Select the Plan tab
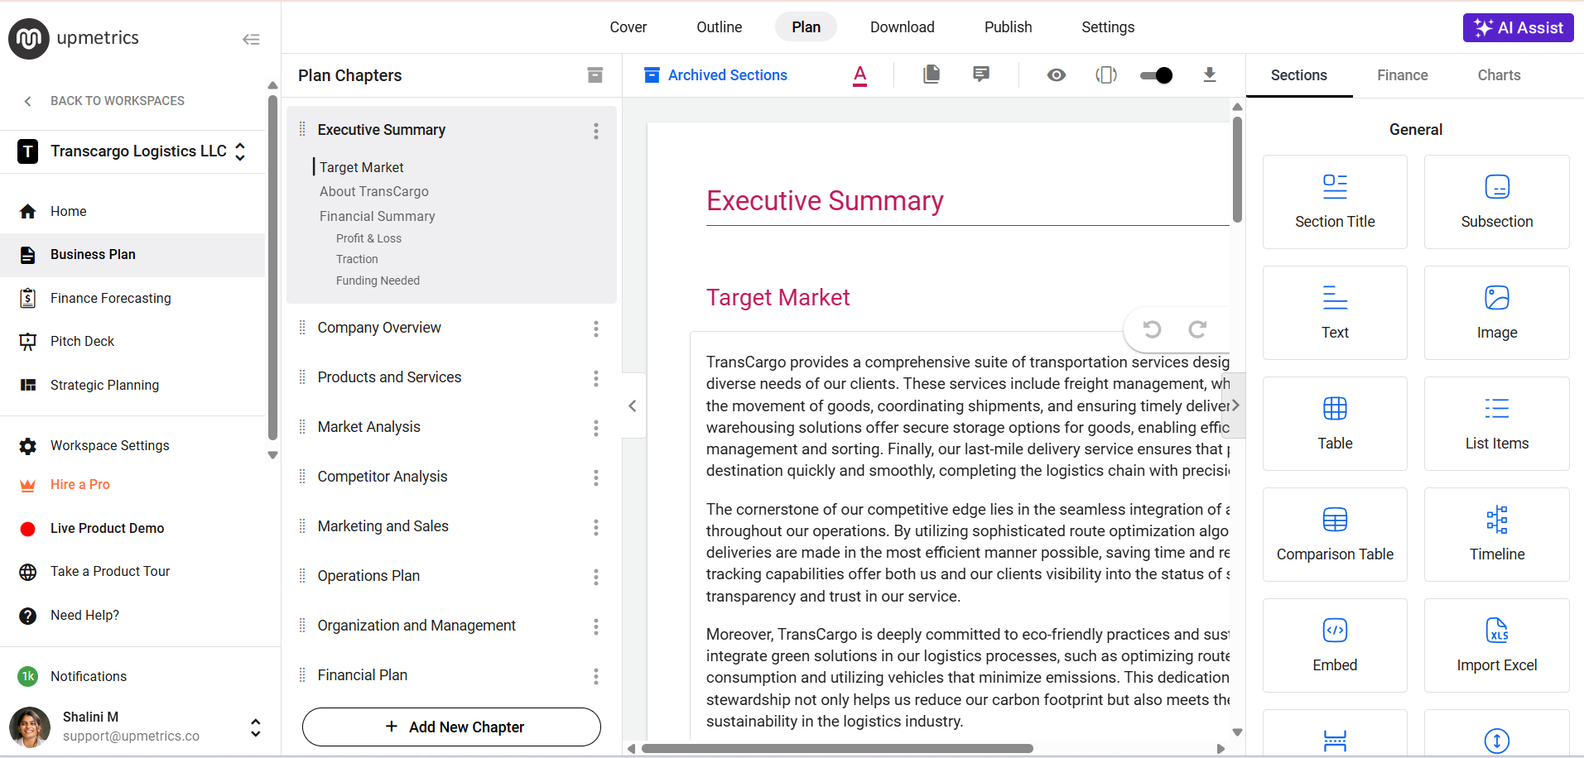This screenshot has height=758, width=1584. pyautogui.click(x=806, y=27)
